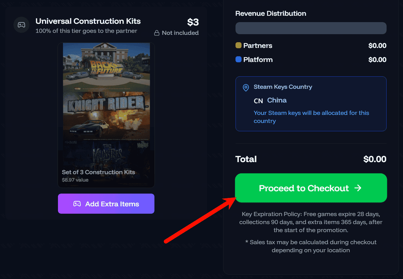Screen dimensions: 403x279
Task: Click the China country name
Action: tap(277, 100)
